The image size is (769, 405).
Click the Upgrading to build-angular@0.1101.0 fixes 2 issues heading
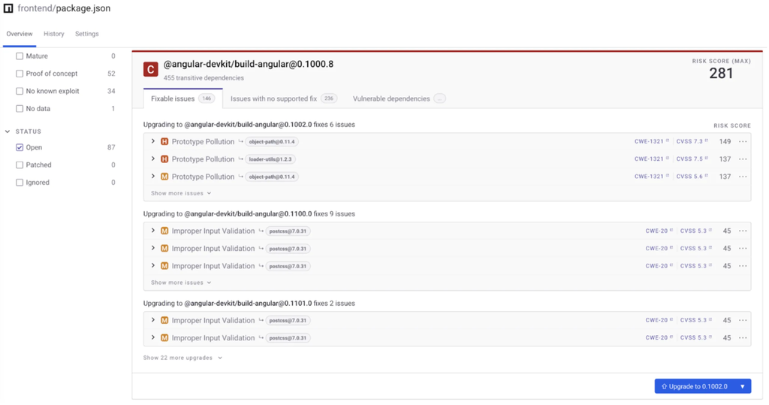(x=249, y=304)
